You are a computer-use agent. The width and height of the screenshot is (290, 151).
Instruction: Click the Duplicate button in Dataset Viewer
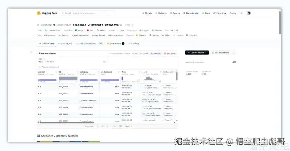pyautogui.click(x=156, y=54)
